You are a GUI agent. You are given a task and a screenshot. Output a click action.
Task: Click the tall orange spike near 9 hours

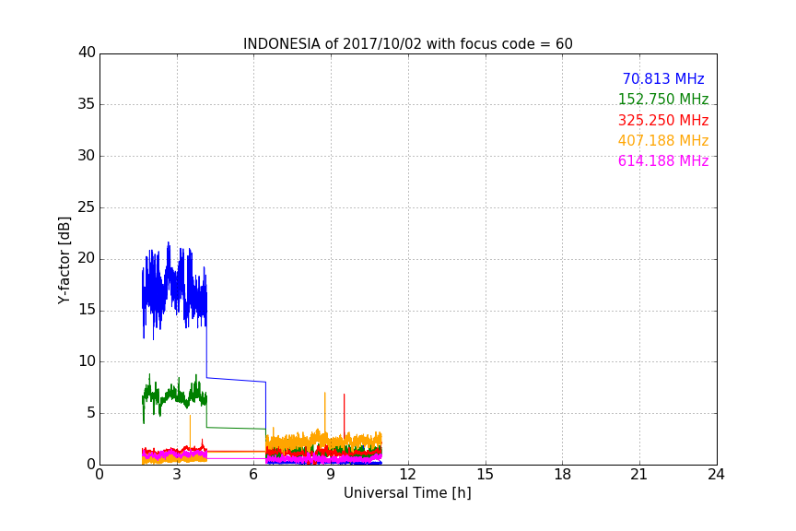325,411
